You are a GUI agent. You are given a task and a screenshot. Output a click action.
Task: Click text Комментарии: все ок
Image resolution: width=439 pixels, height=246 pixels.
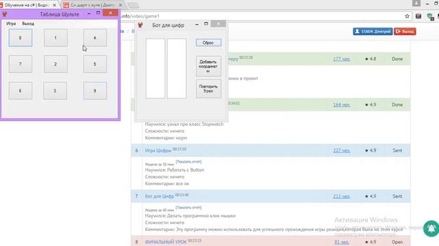pos(167,184)
